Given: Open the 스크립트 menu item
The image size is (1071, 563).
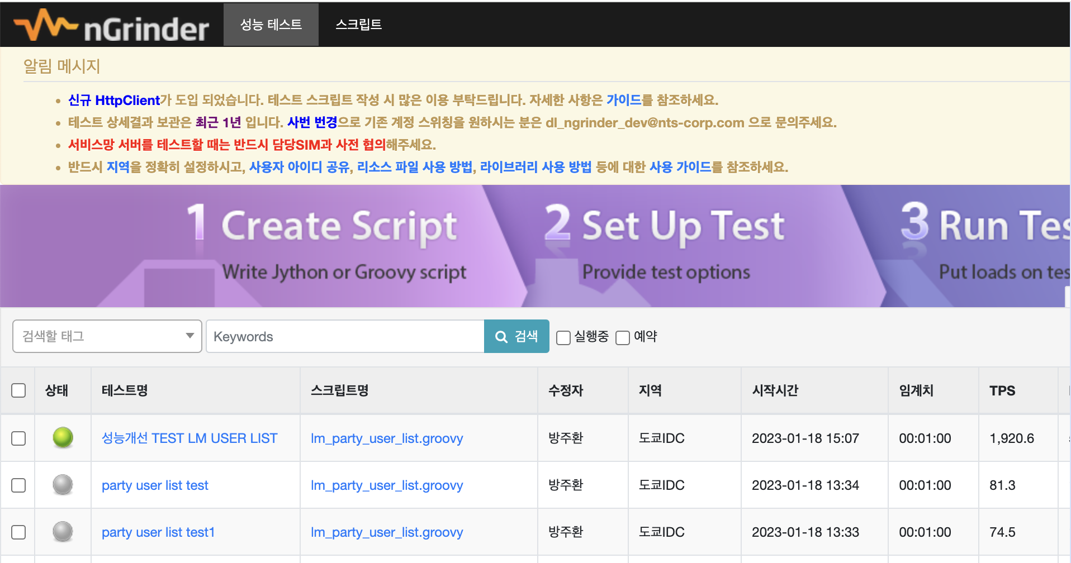Looking at the screenshot, I should (358, 25).
